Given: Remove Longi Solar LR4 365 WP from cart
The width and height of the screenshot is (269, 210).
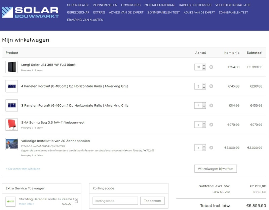Looking at the screenshot, I should pyautogui.click(x=211, y=67).
